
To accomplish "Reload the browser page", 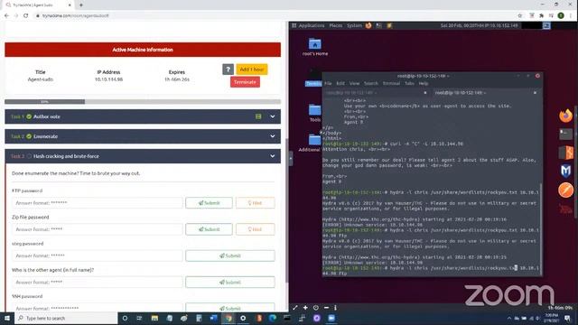I will click(x=26, y=15).
